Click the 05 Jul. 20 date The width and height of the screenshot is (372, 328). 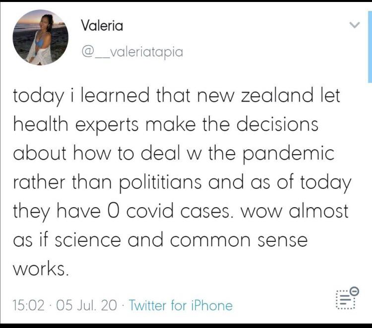point(88,304)
